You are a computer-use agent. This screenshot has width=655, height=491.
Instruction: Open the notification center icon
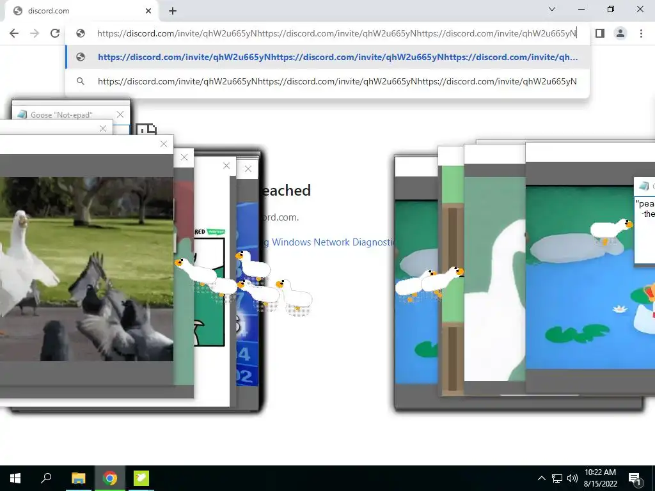[x=634, y=478]
